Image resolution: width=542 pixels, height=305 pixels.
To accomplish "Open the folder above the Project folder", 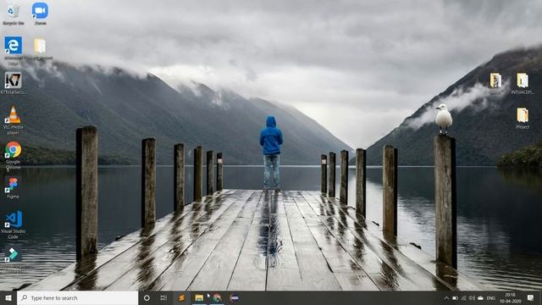I will pos(523,83).
